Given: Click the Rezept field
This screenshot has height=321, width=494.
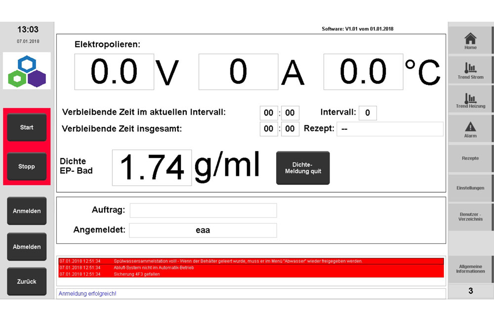Looking at the screenshot, I should tap(390, 129).
